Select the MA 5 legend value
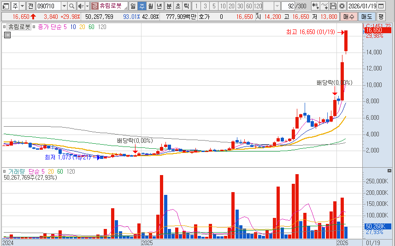 point(65,27)
